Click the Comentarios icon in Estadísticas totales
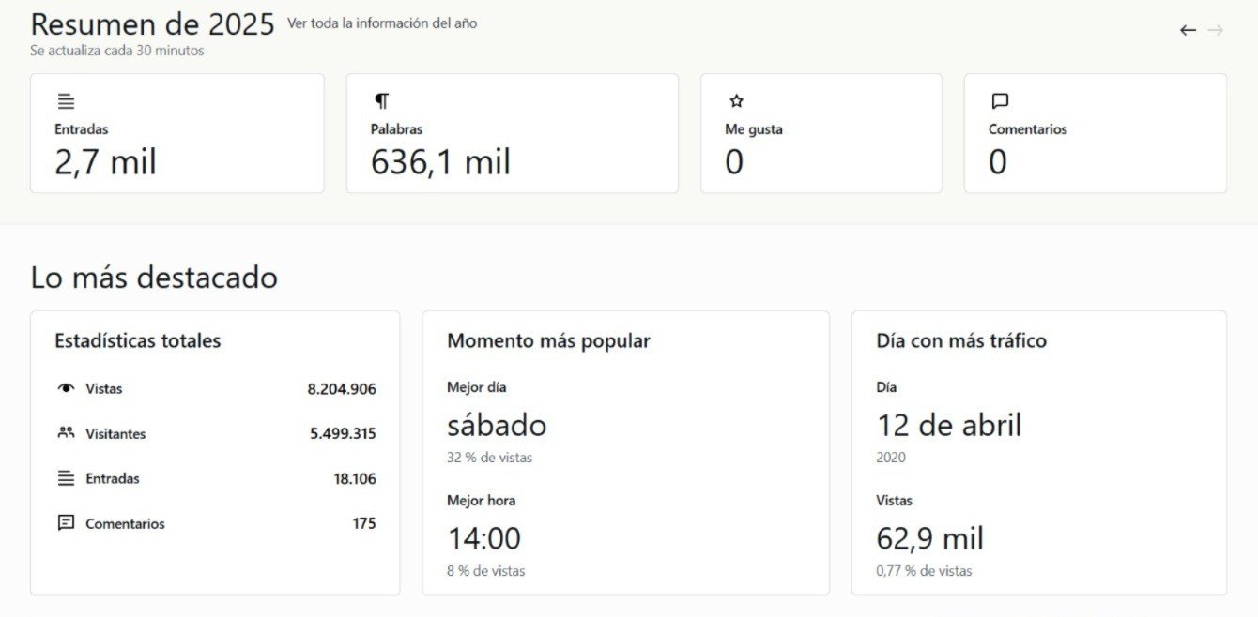 tap(66, 523)
